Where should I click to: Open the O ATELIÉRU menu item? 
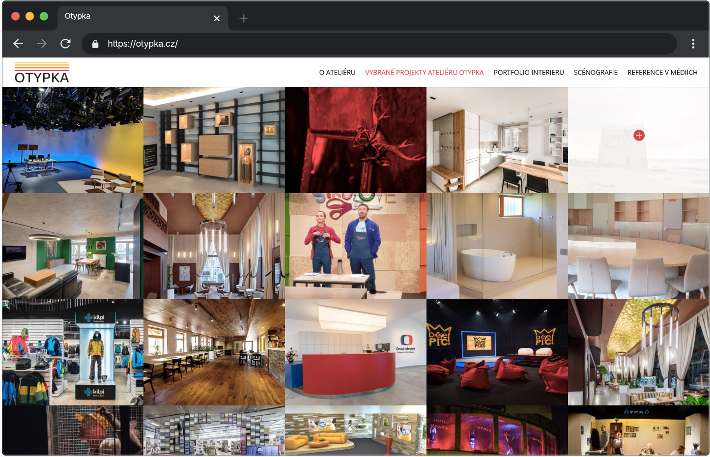pyautogui.click(x=337, y=72)
